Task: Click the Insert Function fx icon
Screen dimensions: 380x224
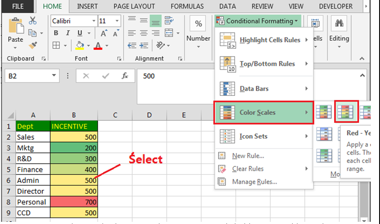Action: click(125, 76)
